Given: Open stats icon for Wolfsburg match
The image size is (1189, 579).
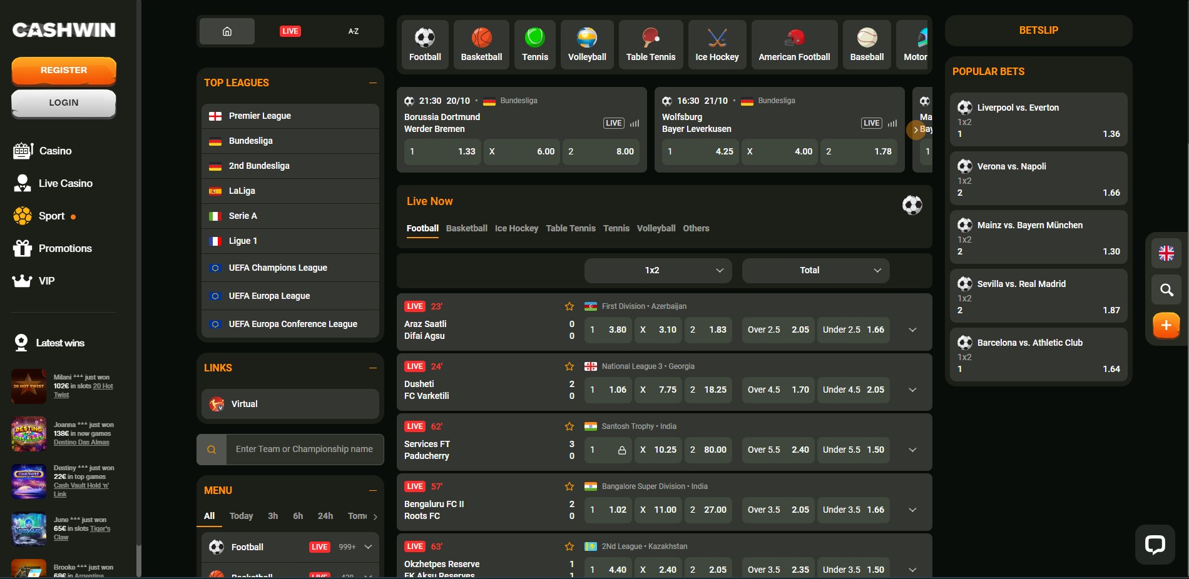Looking at the screenshot, I should (x=892, y=123).
